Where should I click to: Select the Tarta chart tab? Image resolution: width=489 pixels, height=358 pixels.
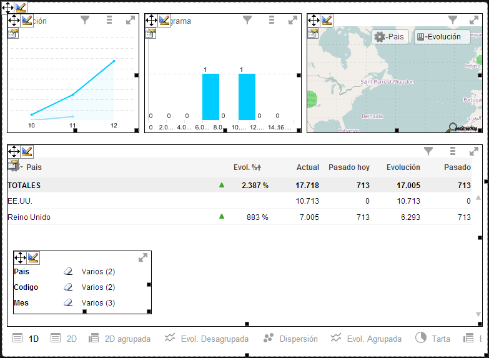click(x=433, y=339)
